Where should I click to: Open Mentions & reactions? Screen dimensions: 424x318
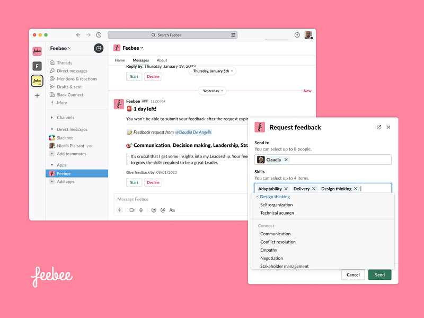click(77, 78)
